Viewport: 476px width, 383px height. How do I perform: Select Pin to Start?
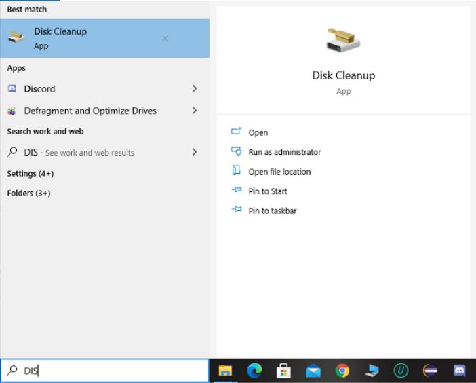268,191
